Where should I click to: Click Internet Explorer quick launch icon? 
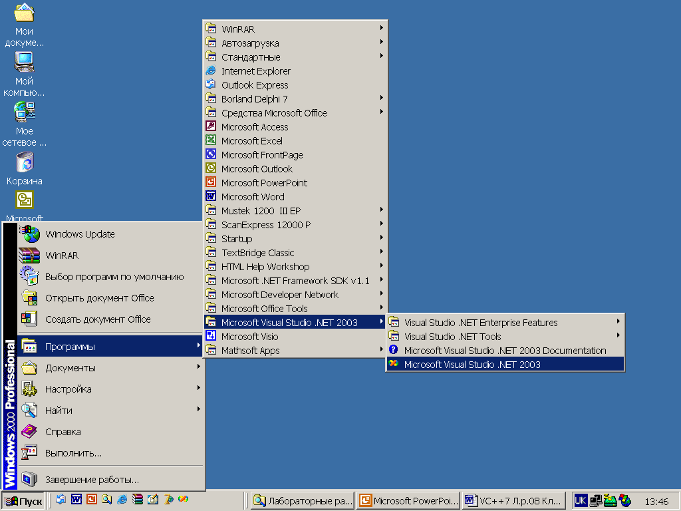click(122, 500)
